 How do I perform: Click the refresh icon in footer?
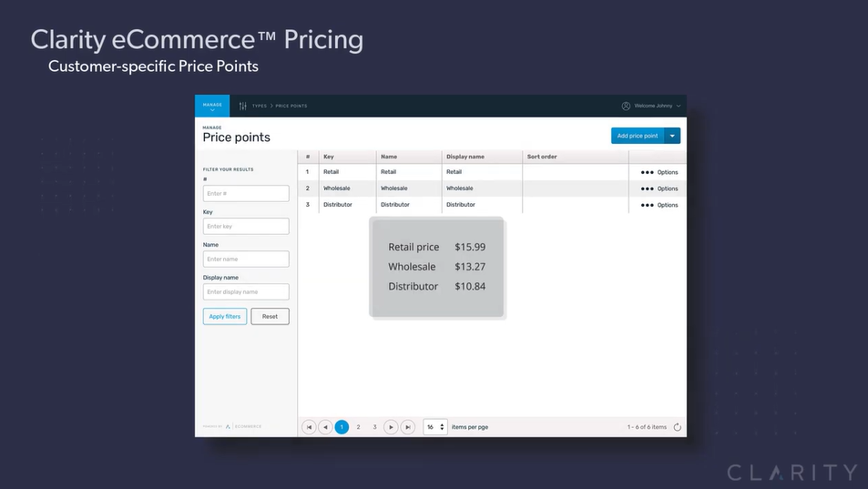677,427
